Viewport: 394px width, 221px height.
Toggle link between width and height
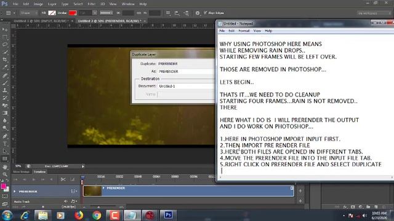tap(139, 13)
